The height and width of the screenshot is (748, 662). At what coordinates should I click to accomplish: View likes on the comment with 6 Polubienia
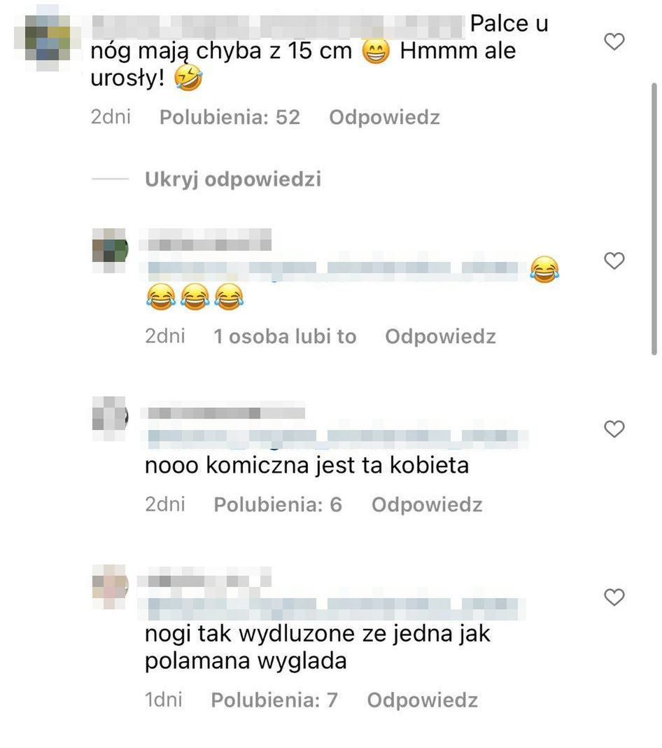coord(278,504)
